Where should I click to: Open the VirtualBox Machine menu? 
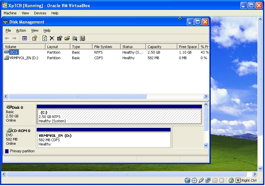point(10,13)
